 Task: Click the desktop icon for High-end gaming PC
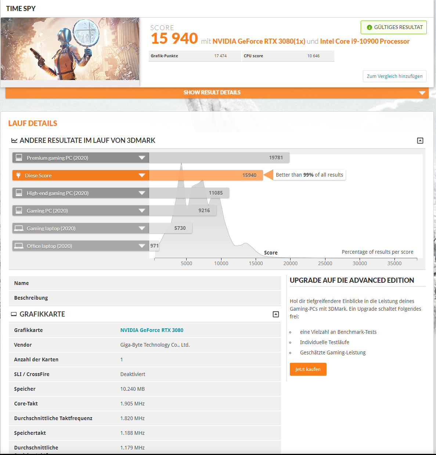19,193
